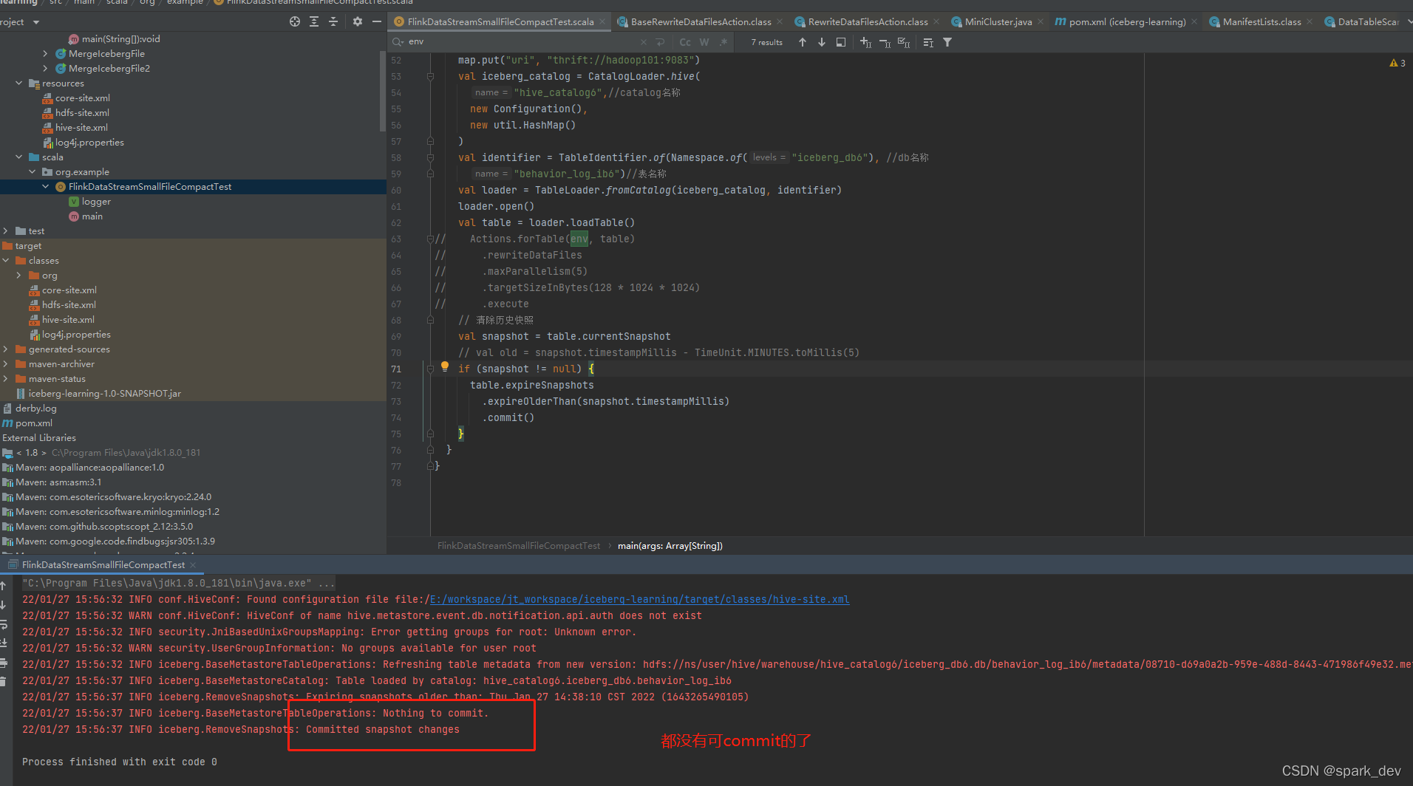Click the down-arrow icon in run console
This screenshot has width=1413, height=786.
[4, 605]
